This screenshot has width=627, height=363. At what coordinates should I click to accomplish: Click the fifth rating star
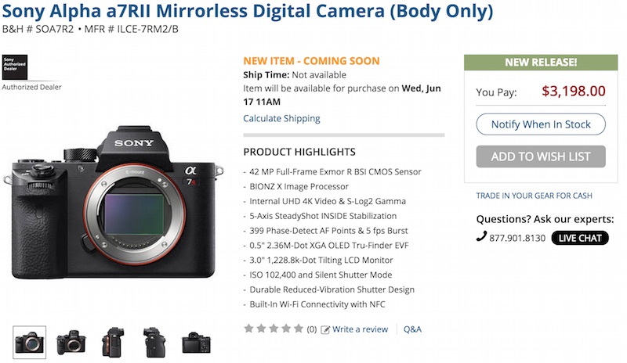coord(297,329)
